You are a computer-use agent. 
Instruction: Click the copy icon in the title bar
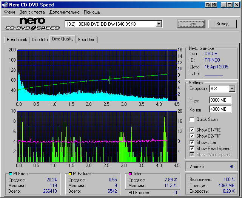click(x=208, y=5)
